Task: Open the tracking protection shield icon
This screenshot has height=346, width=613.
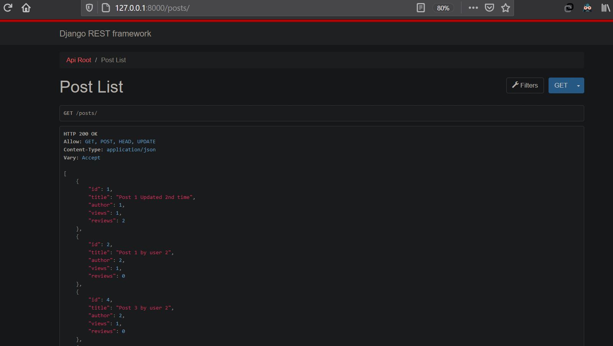Action: (x=89, y=8)
